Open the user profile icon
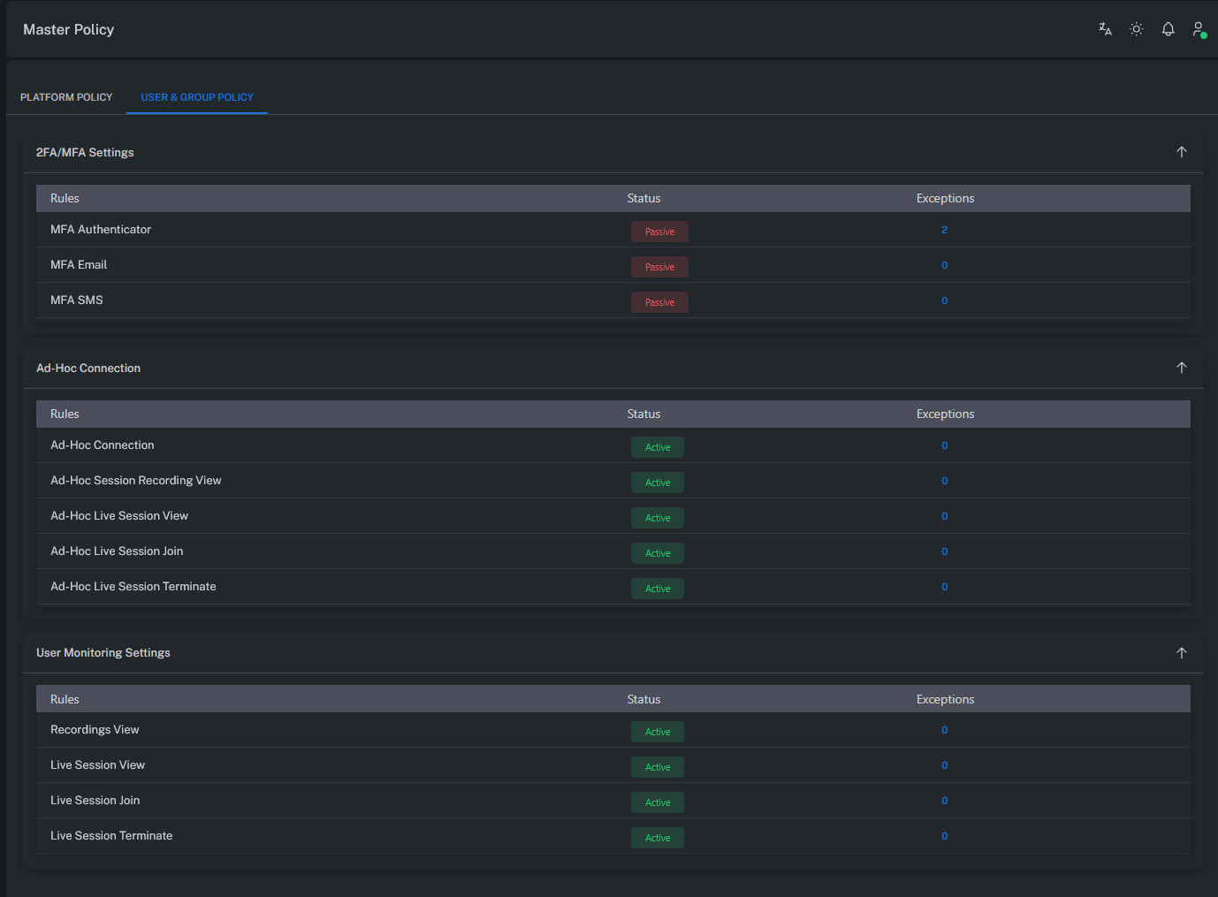 tap(1199, 29)
